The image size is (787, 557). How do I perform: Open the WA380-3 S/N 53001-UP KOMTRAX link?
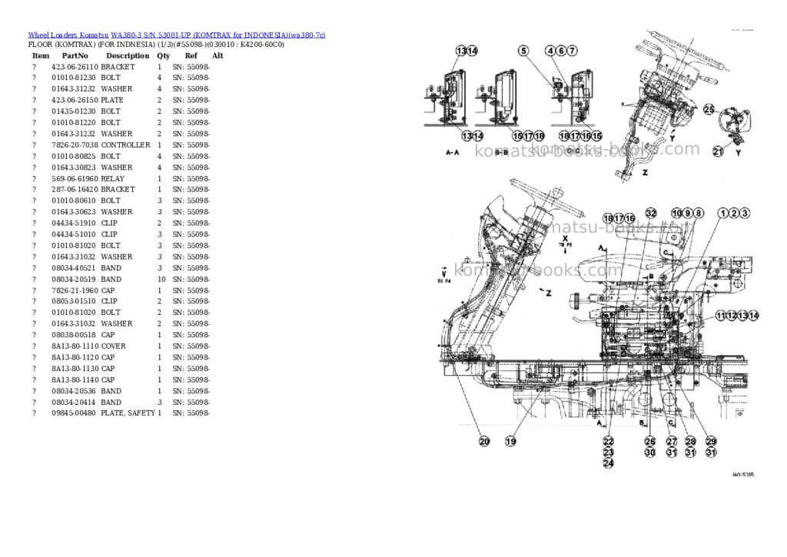[218, 35]
